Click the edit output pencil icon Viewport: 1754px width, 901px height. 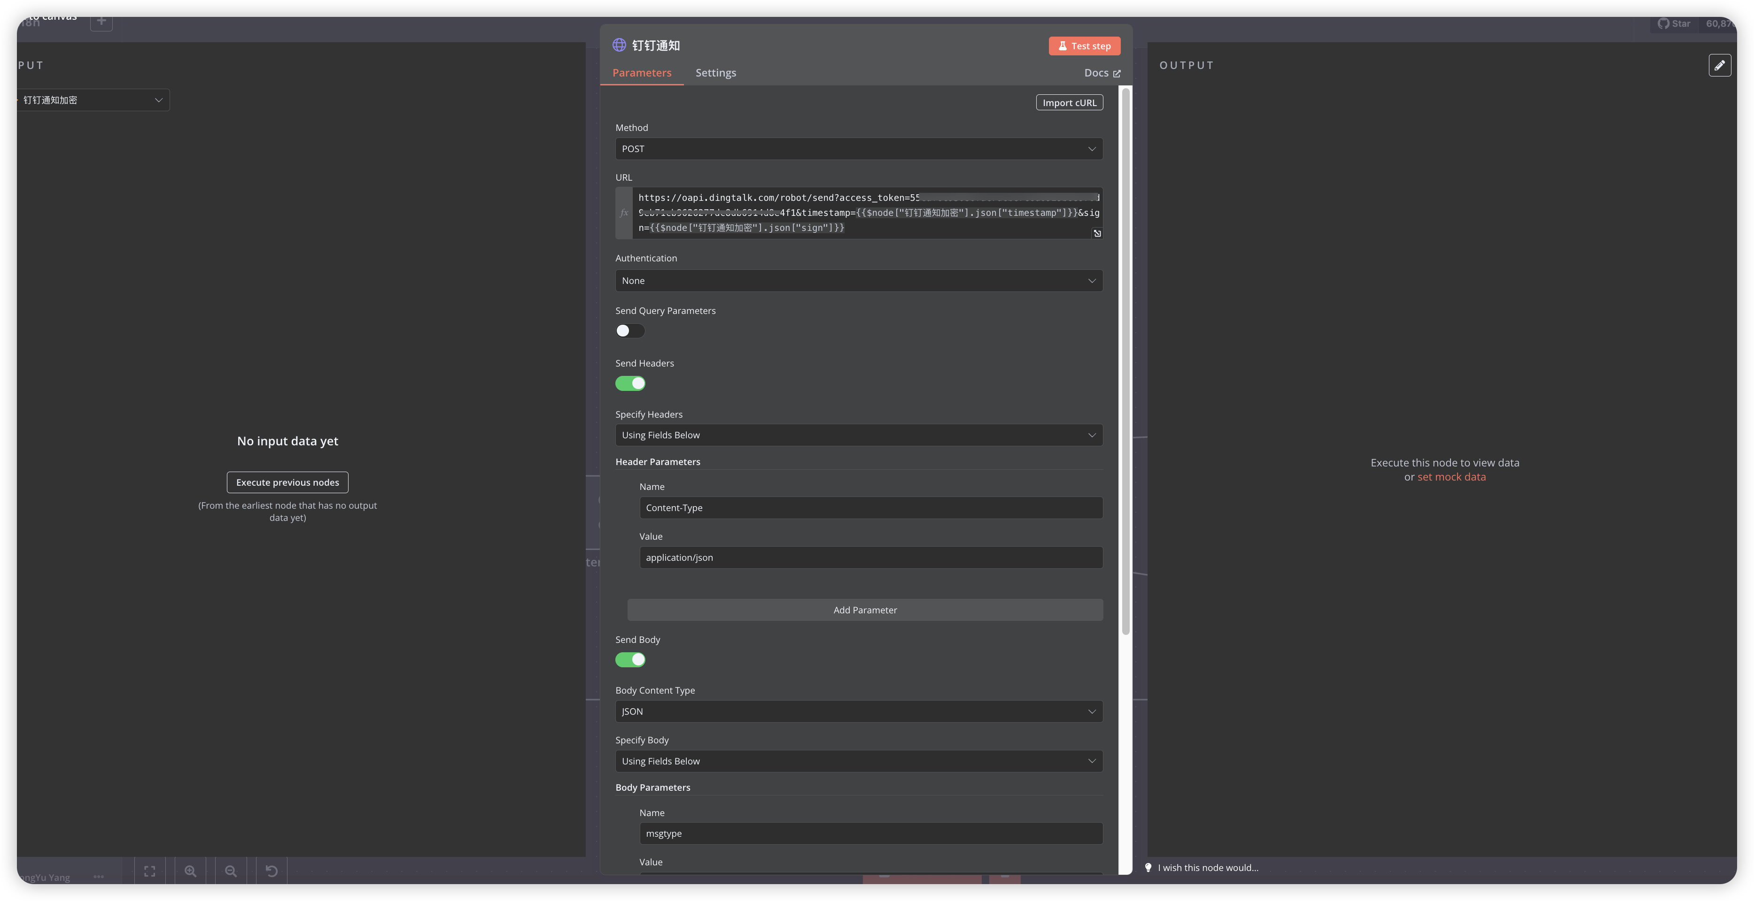[1719, 65]
